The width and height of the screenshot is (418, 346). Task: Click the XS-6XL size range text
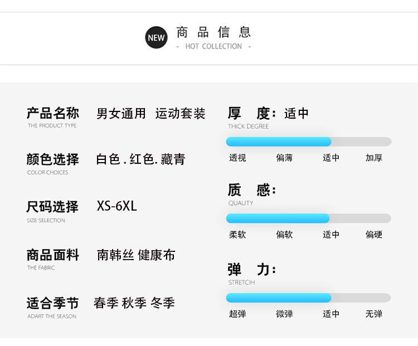[x=116, y=206]
